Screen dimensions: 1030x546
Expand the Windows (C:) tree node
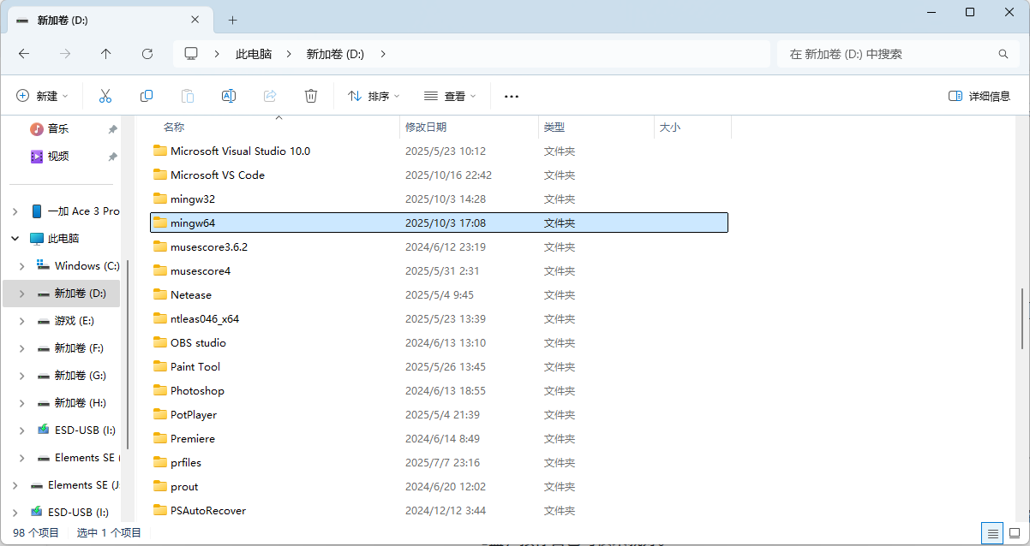click(x=22, y=266)
